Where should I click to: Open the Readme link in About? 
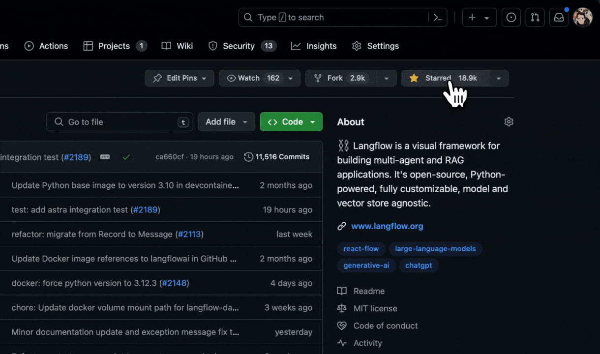[369, 291]
